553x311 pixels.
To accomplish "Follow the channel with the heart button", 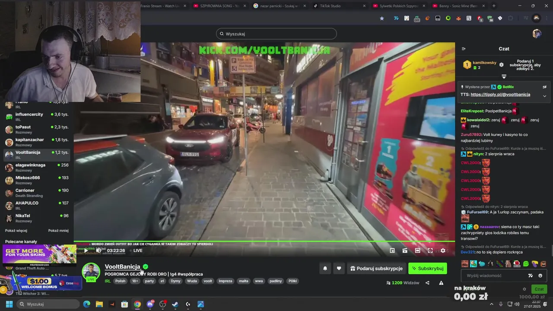I will tap(339, 268).
